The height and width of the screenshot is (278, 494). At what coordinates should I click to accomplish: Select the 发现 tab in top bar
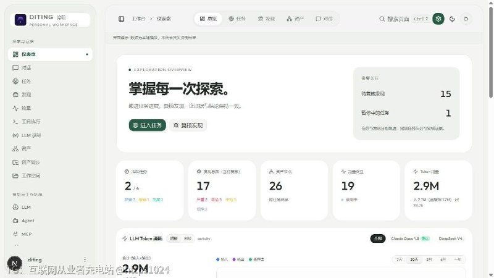(266, 19)
